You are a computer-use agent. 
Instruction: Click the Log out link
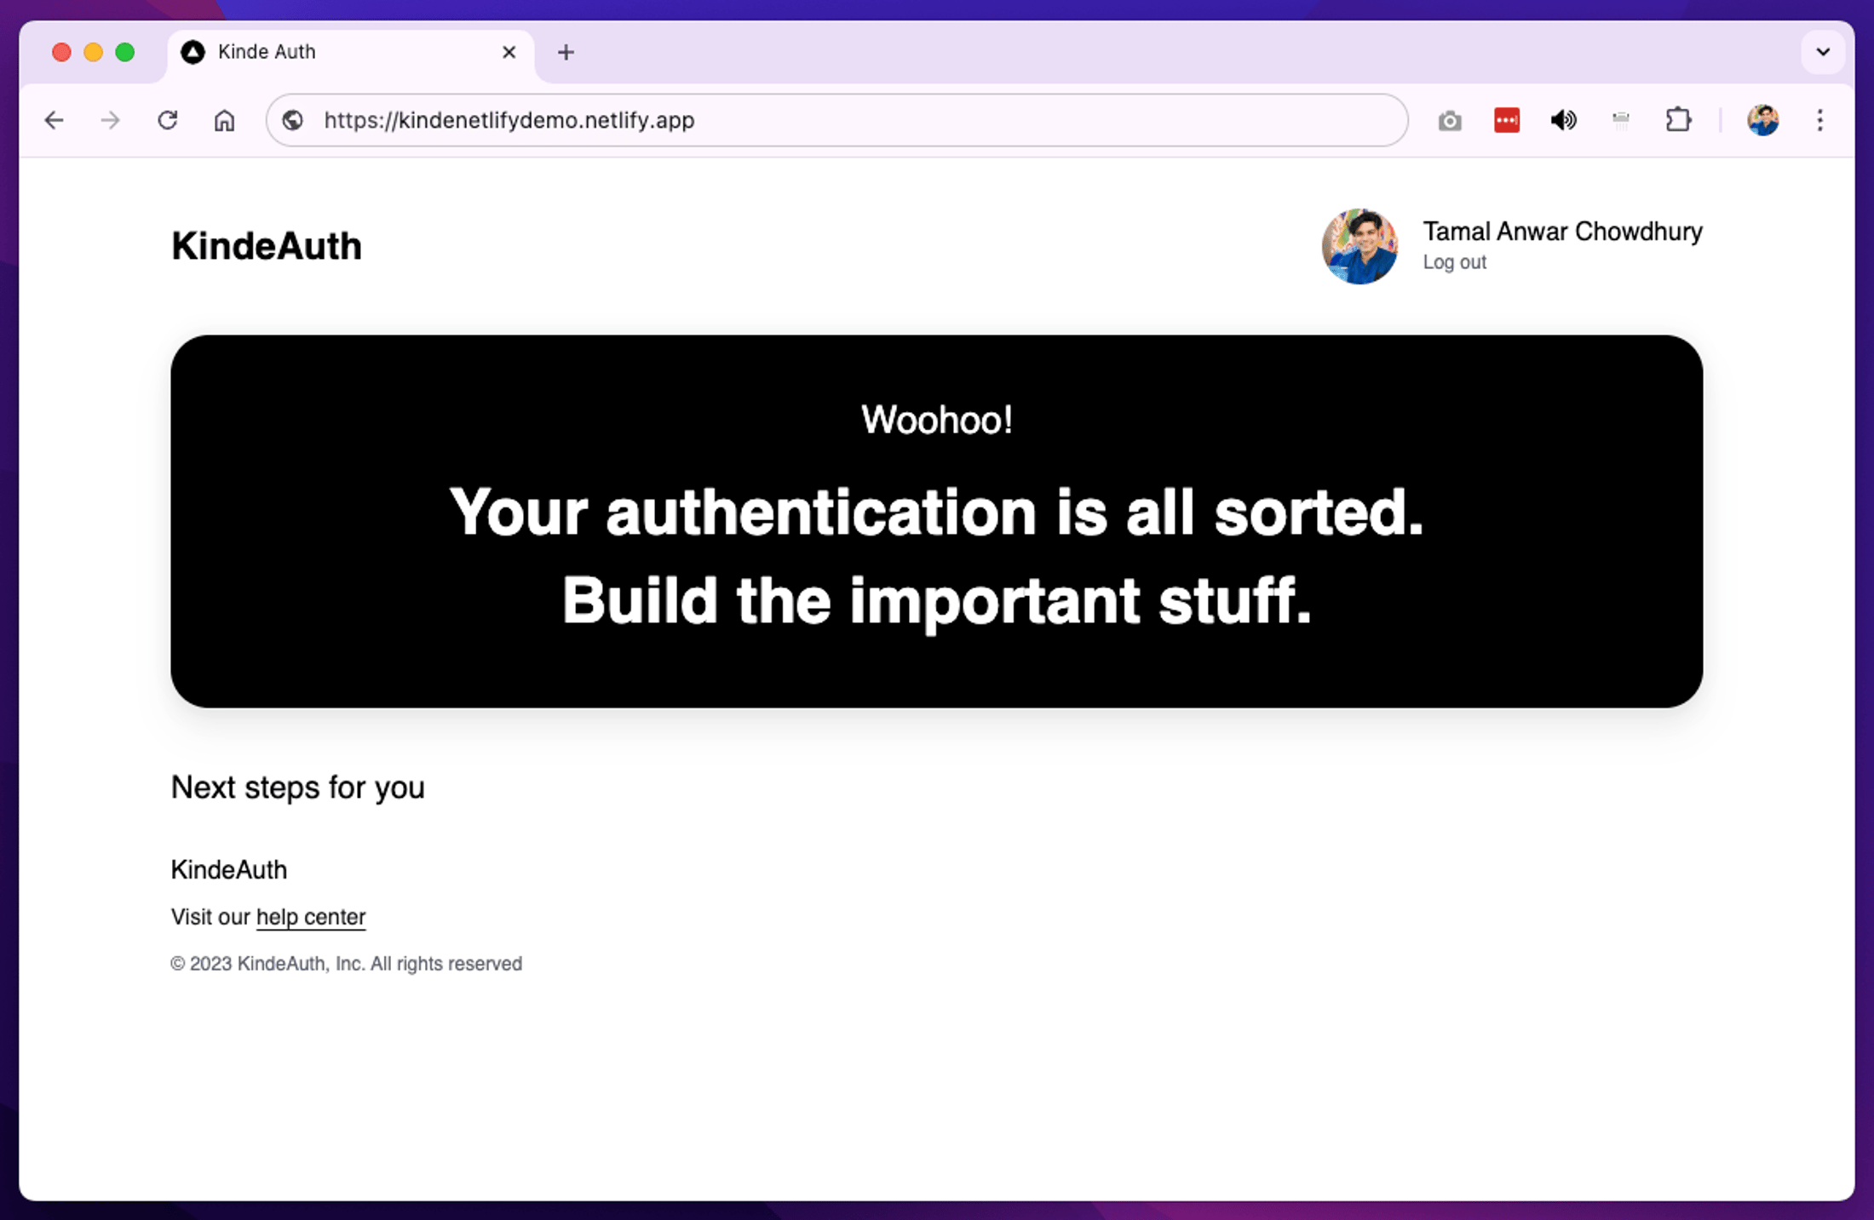1454,262
